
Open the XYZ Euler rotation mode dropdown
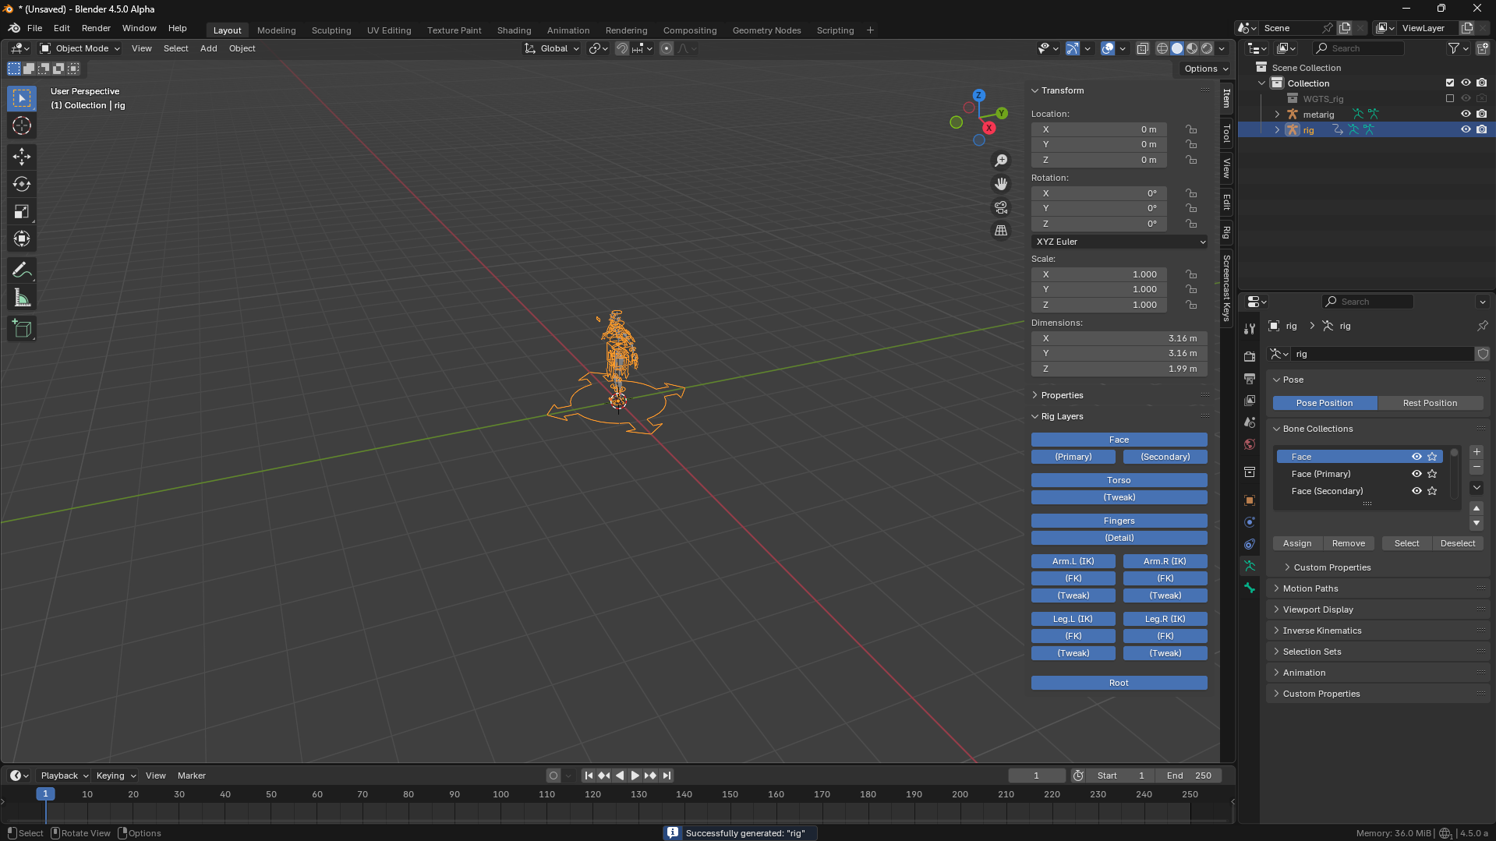point(1119,242)
